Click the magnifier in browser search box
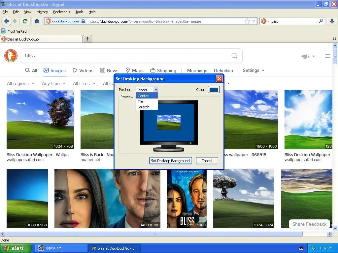This screenshot has height=253, width=338. click(x=321, y=21)
